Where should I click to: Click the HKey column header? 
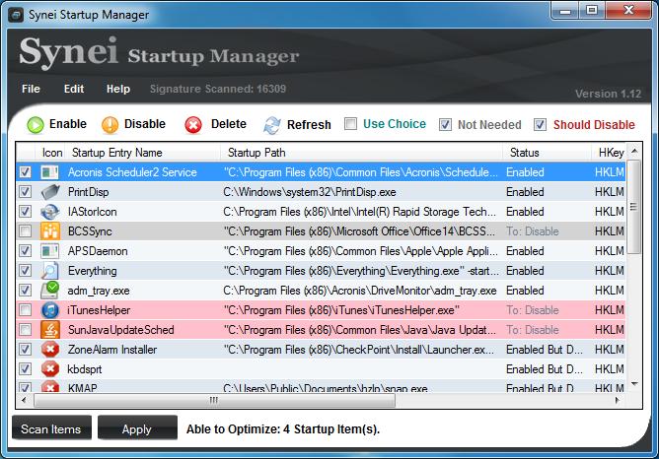point(609,153)
